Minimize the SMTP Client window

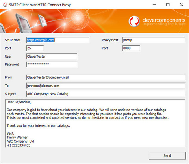154,5
